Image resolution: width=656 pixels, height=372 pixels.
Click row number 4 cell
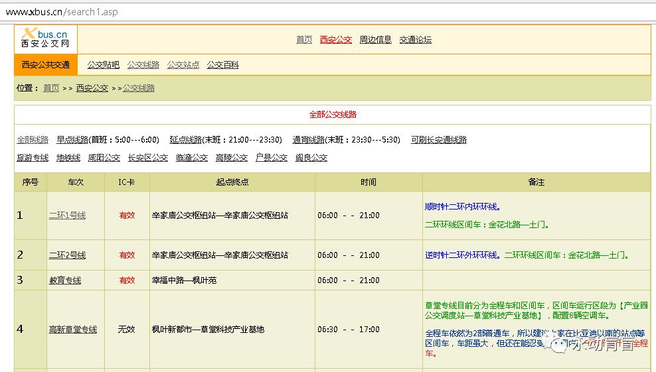30,330
